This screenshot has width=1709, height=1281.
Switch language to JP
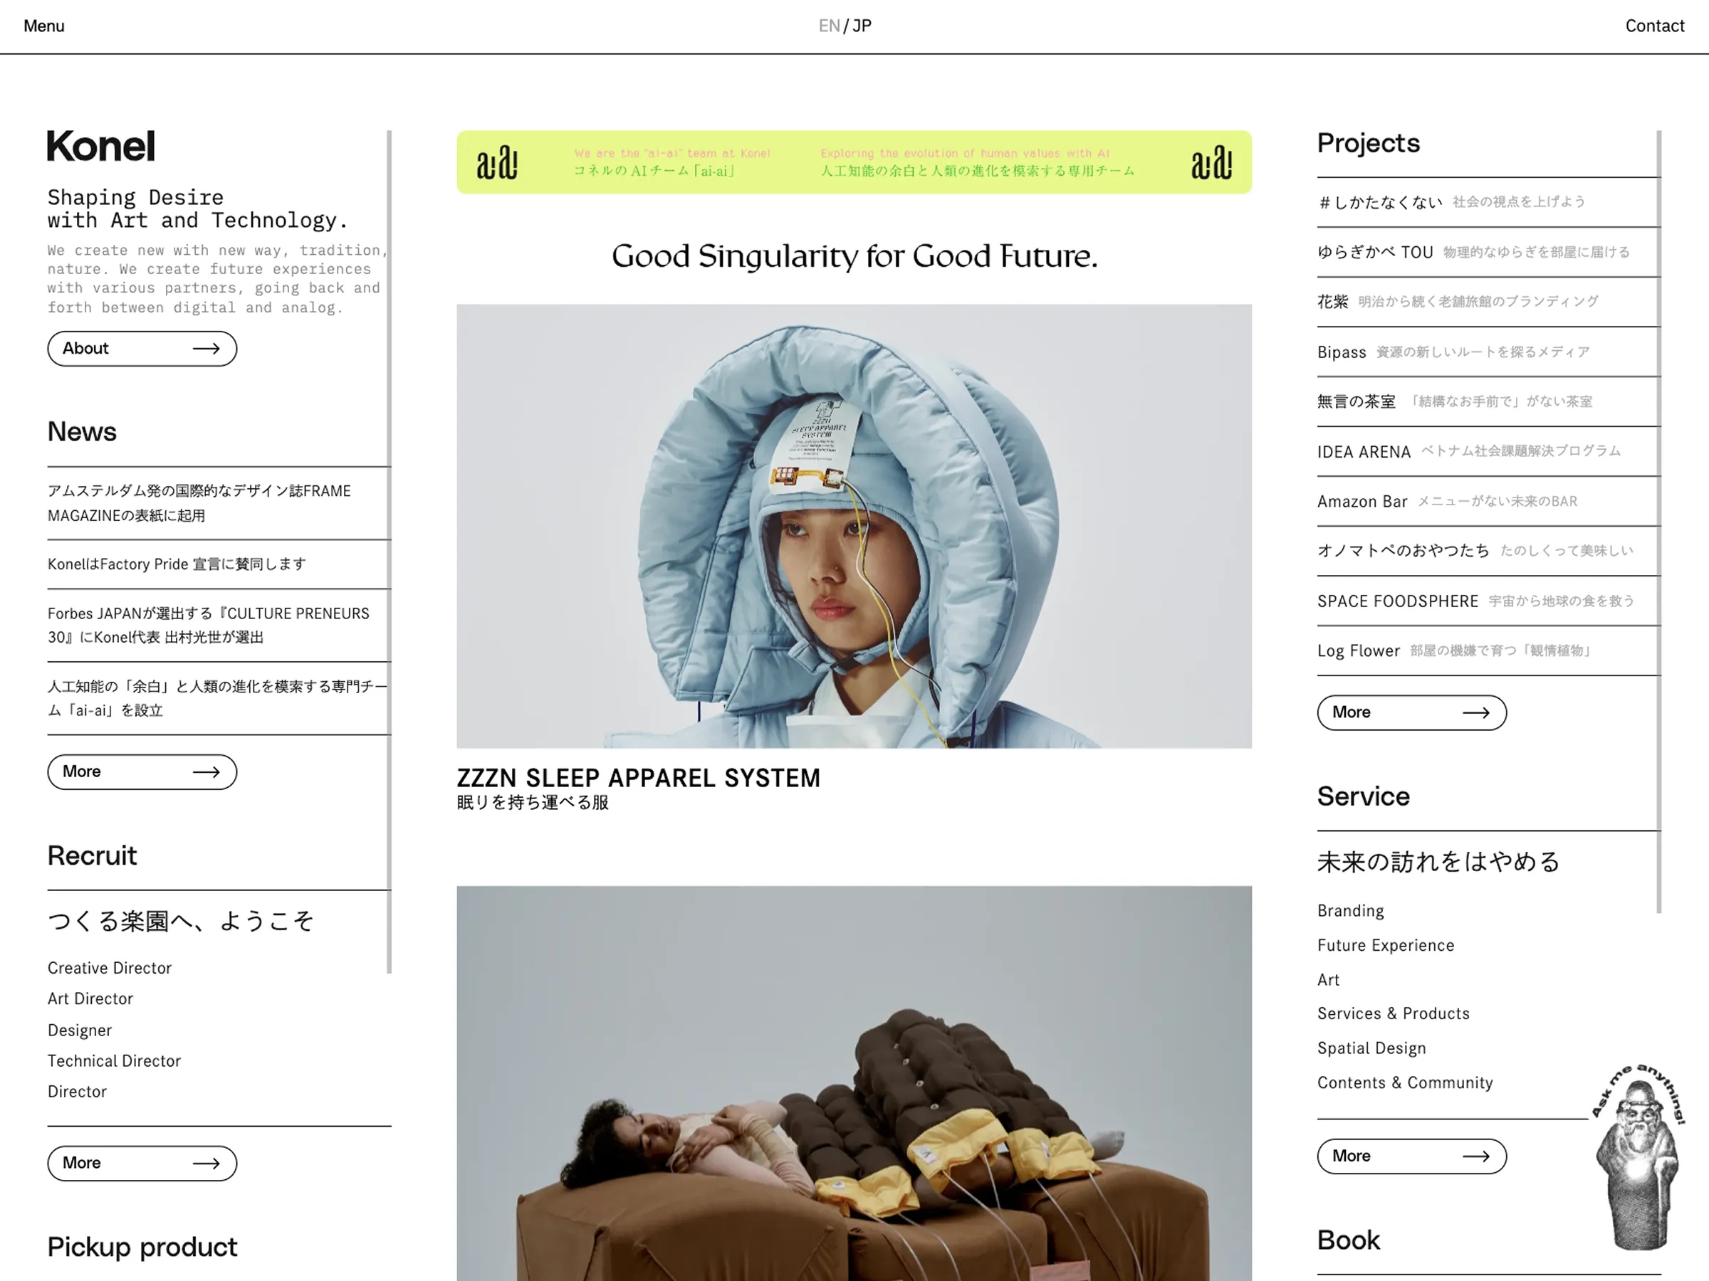pos(862,26)
